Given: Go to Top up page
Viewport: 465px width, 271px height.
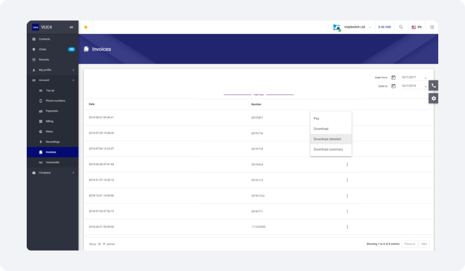Looking at the screenshot, I should coord(53,91).
